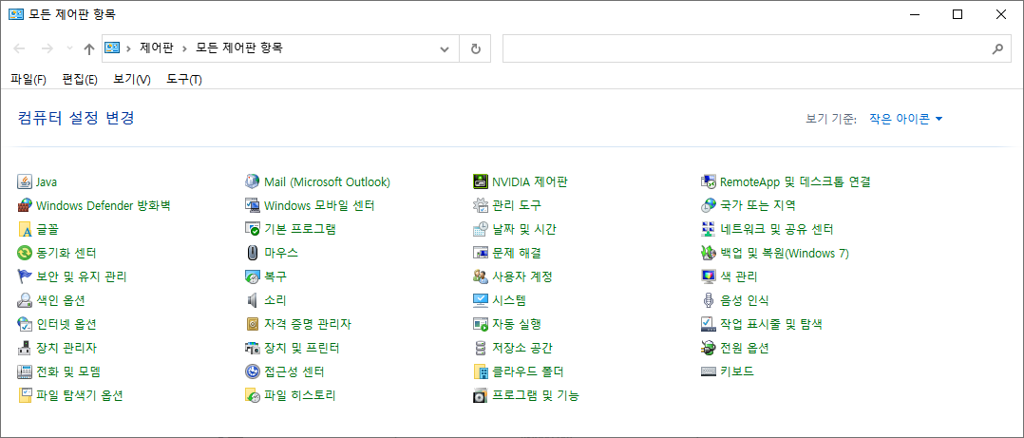Screen dimensions: 1024x438
Task: Open the 시스템 link
Action: (x=509, y=300)
